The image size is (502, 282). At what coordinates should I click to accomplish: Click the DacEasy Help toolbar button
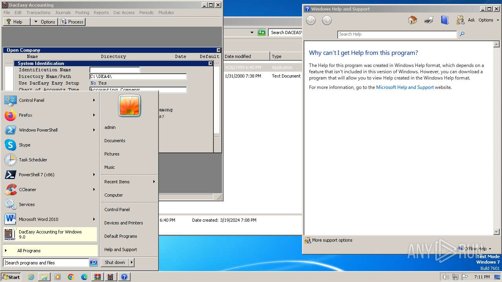(x=16, y=22)
